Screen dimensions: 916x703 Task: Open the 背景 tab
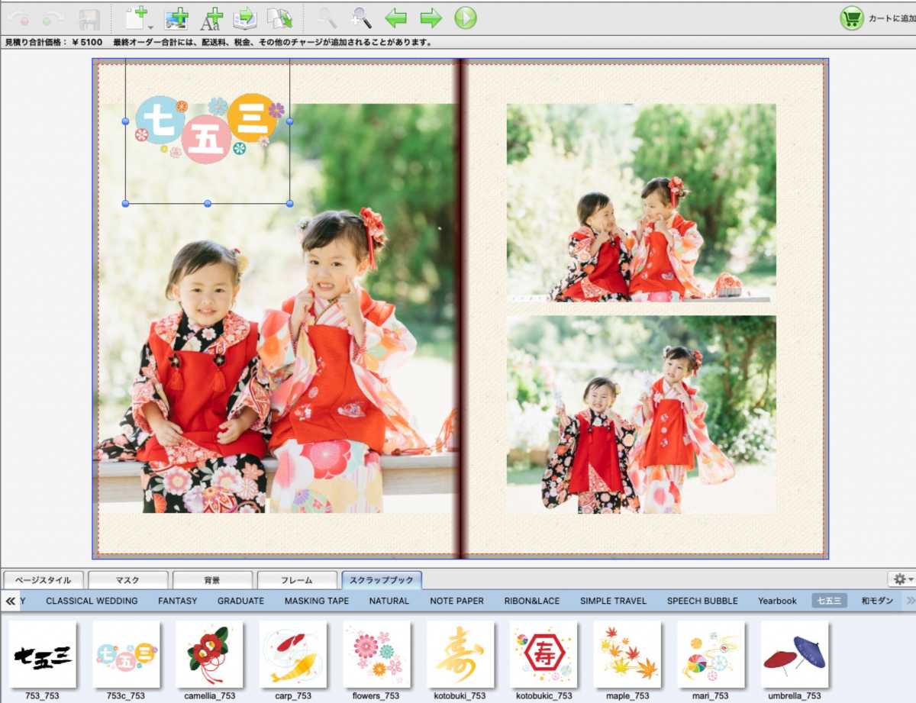click(x=212, y=580)
